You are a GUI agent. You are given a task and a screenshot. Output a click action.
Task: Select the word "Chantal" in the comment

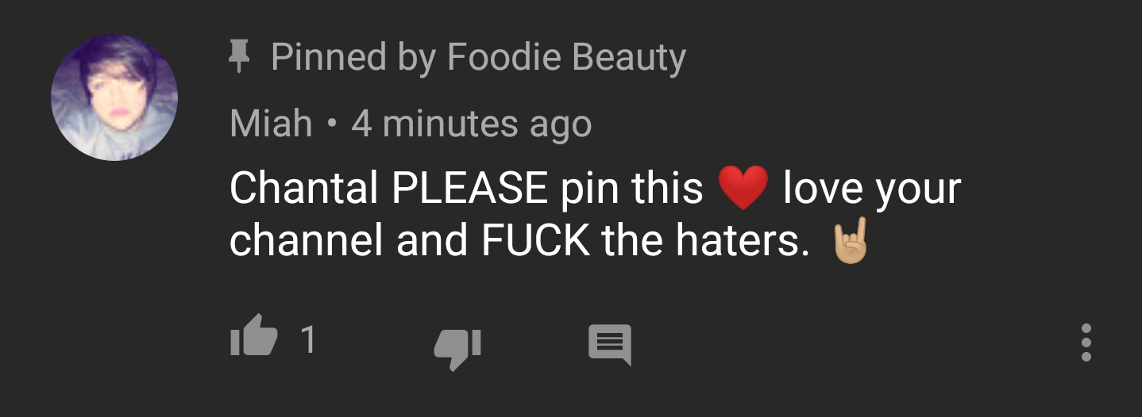tap(304, 188)
